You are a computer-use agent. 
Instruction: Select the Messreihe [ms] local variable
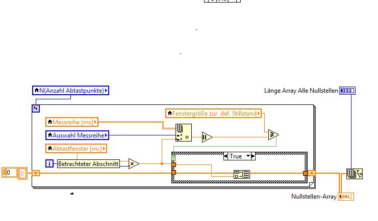[x=72, y=122]
